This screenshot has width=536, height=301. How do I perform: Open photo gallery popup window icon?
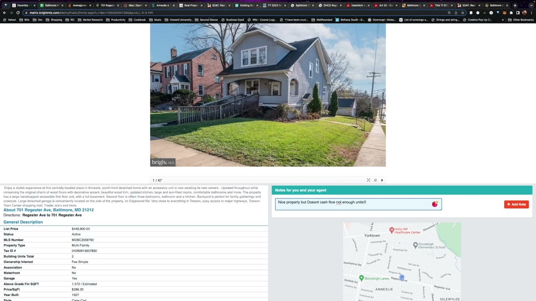[x=375, y=180]
